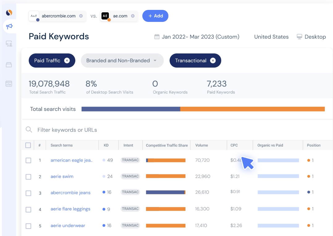Image resolution: width=333 pixels, height=236 pixels.
Task: Check the box for american eagle jeans row
Action: [28, 160]
